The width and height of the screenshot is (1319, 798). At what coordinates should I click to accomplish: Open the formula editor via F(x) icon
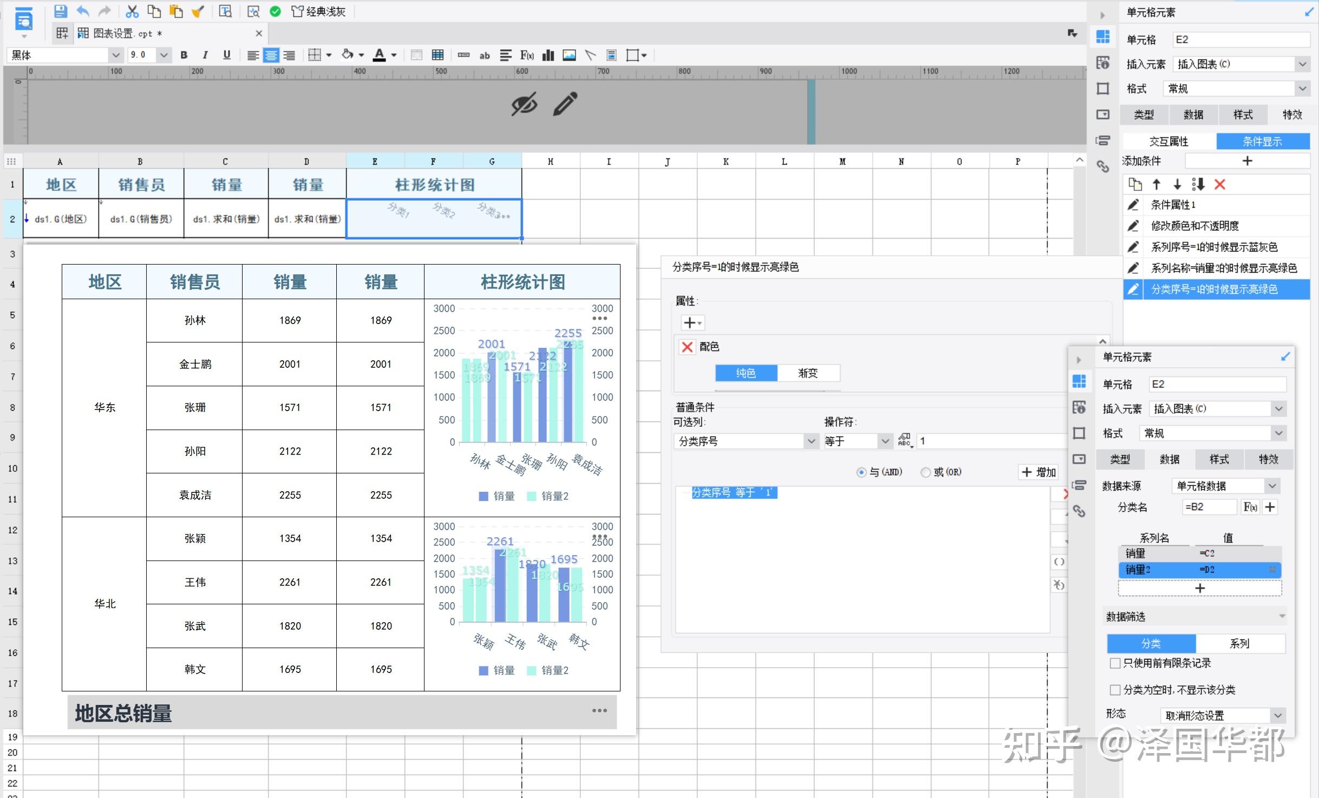point(526,55)
